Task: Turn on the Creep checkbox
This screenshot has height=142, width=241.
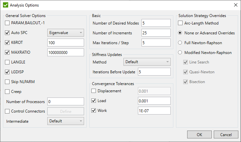Action: 8,92
